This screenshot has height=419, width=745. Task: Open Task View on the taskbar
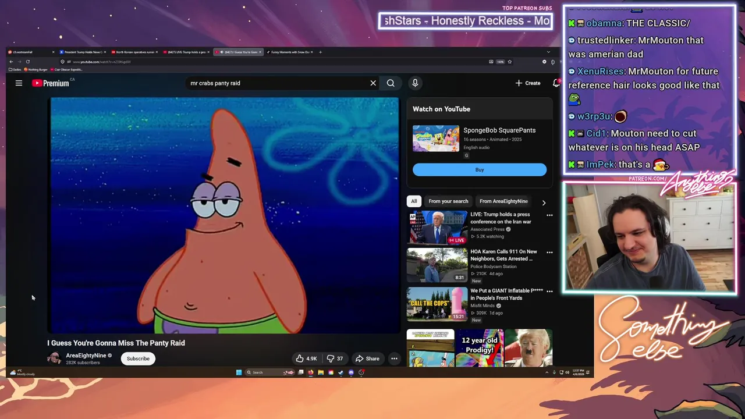300,372
